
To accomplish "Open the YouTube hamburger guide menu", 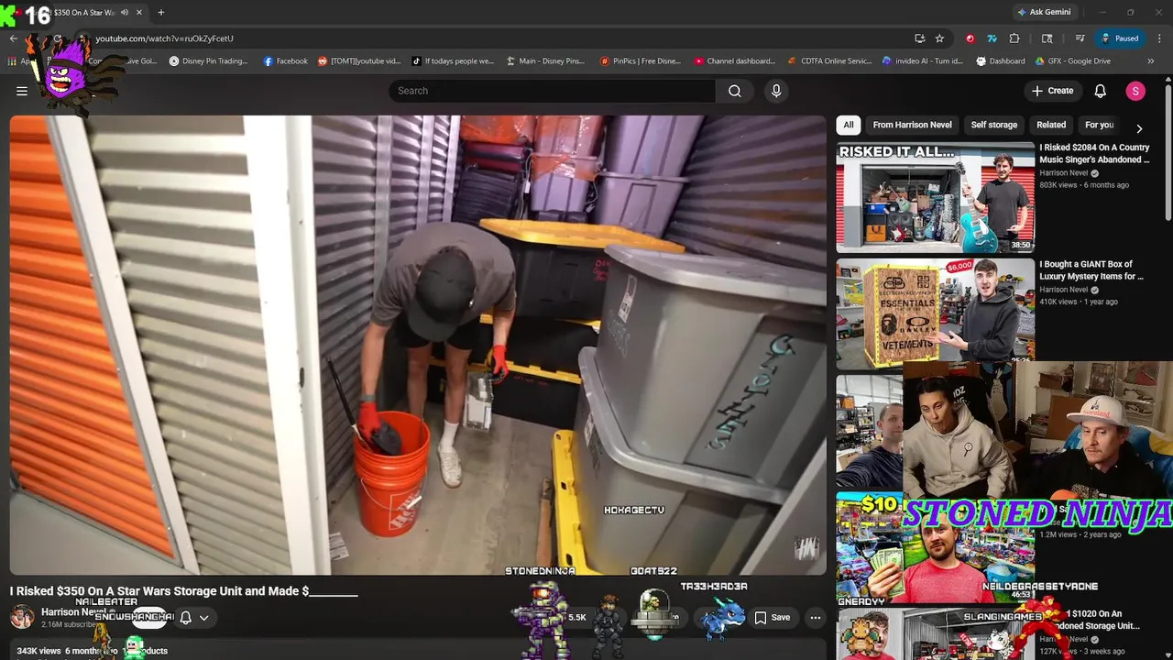I will (22, 91).
